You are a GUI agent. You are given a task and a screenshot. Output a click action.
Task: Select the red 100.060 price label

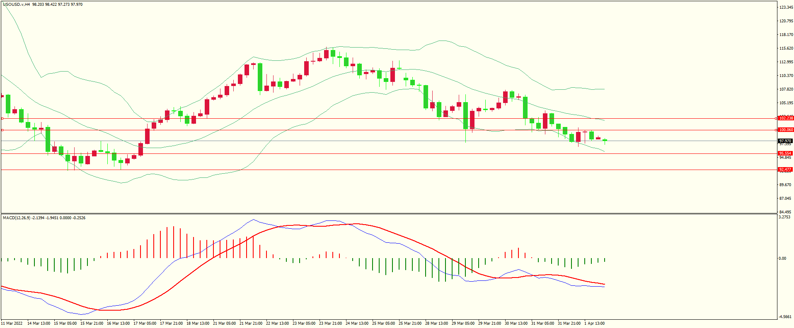pyautogui.click(x=785, y=130)
